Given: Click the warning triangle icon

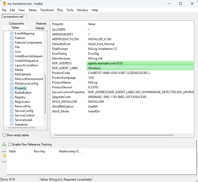Looking at the screenshot, I should tap(4, 155).
